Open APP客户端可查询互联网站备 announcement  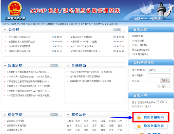coord(86,51)
